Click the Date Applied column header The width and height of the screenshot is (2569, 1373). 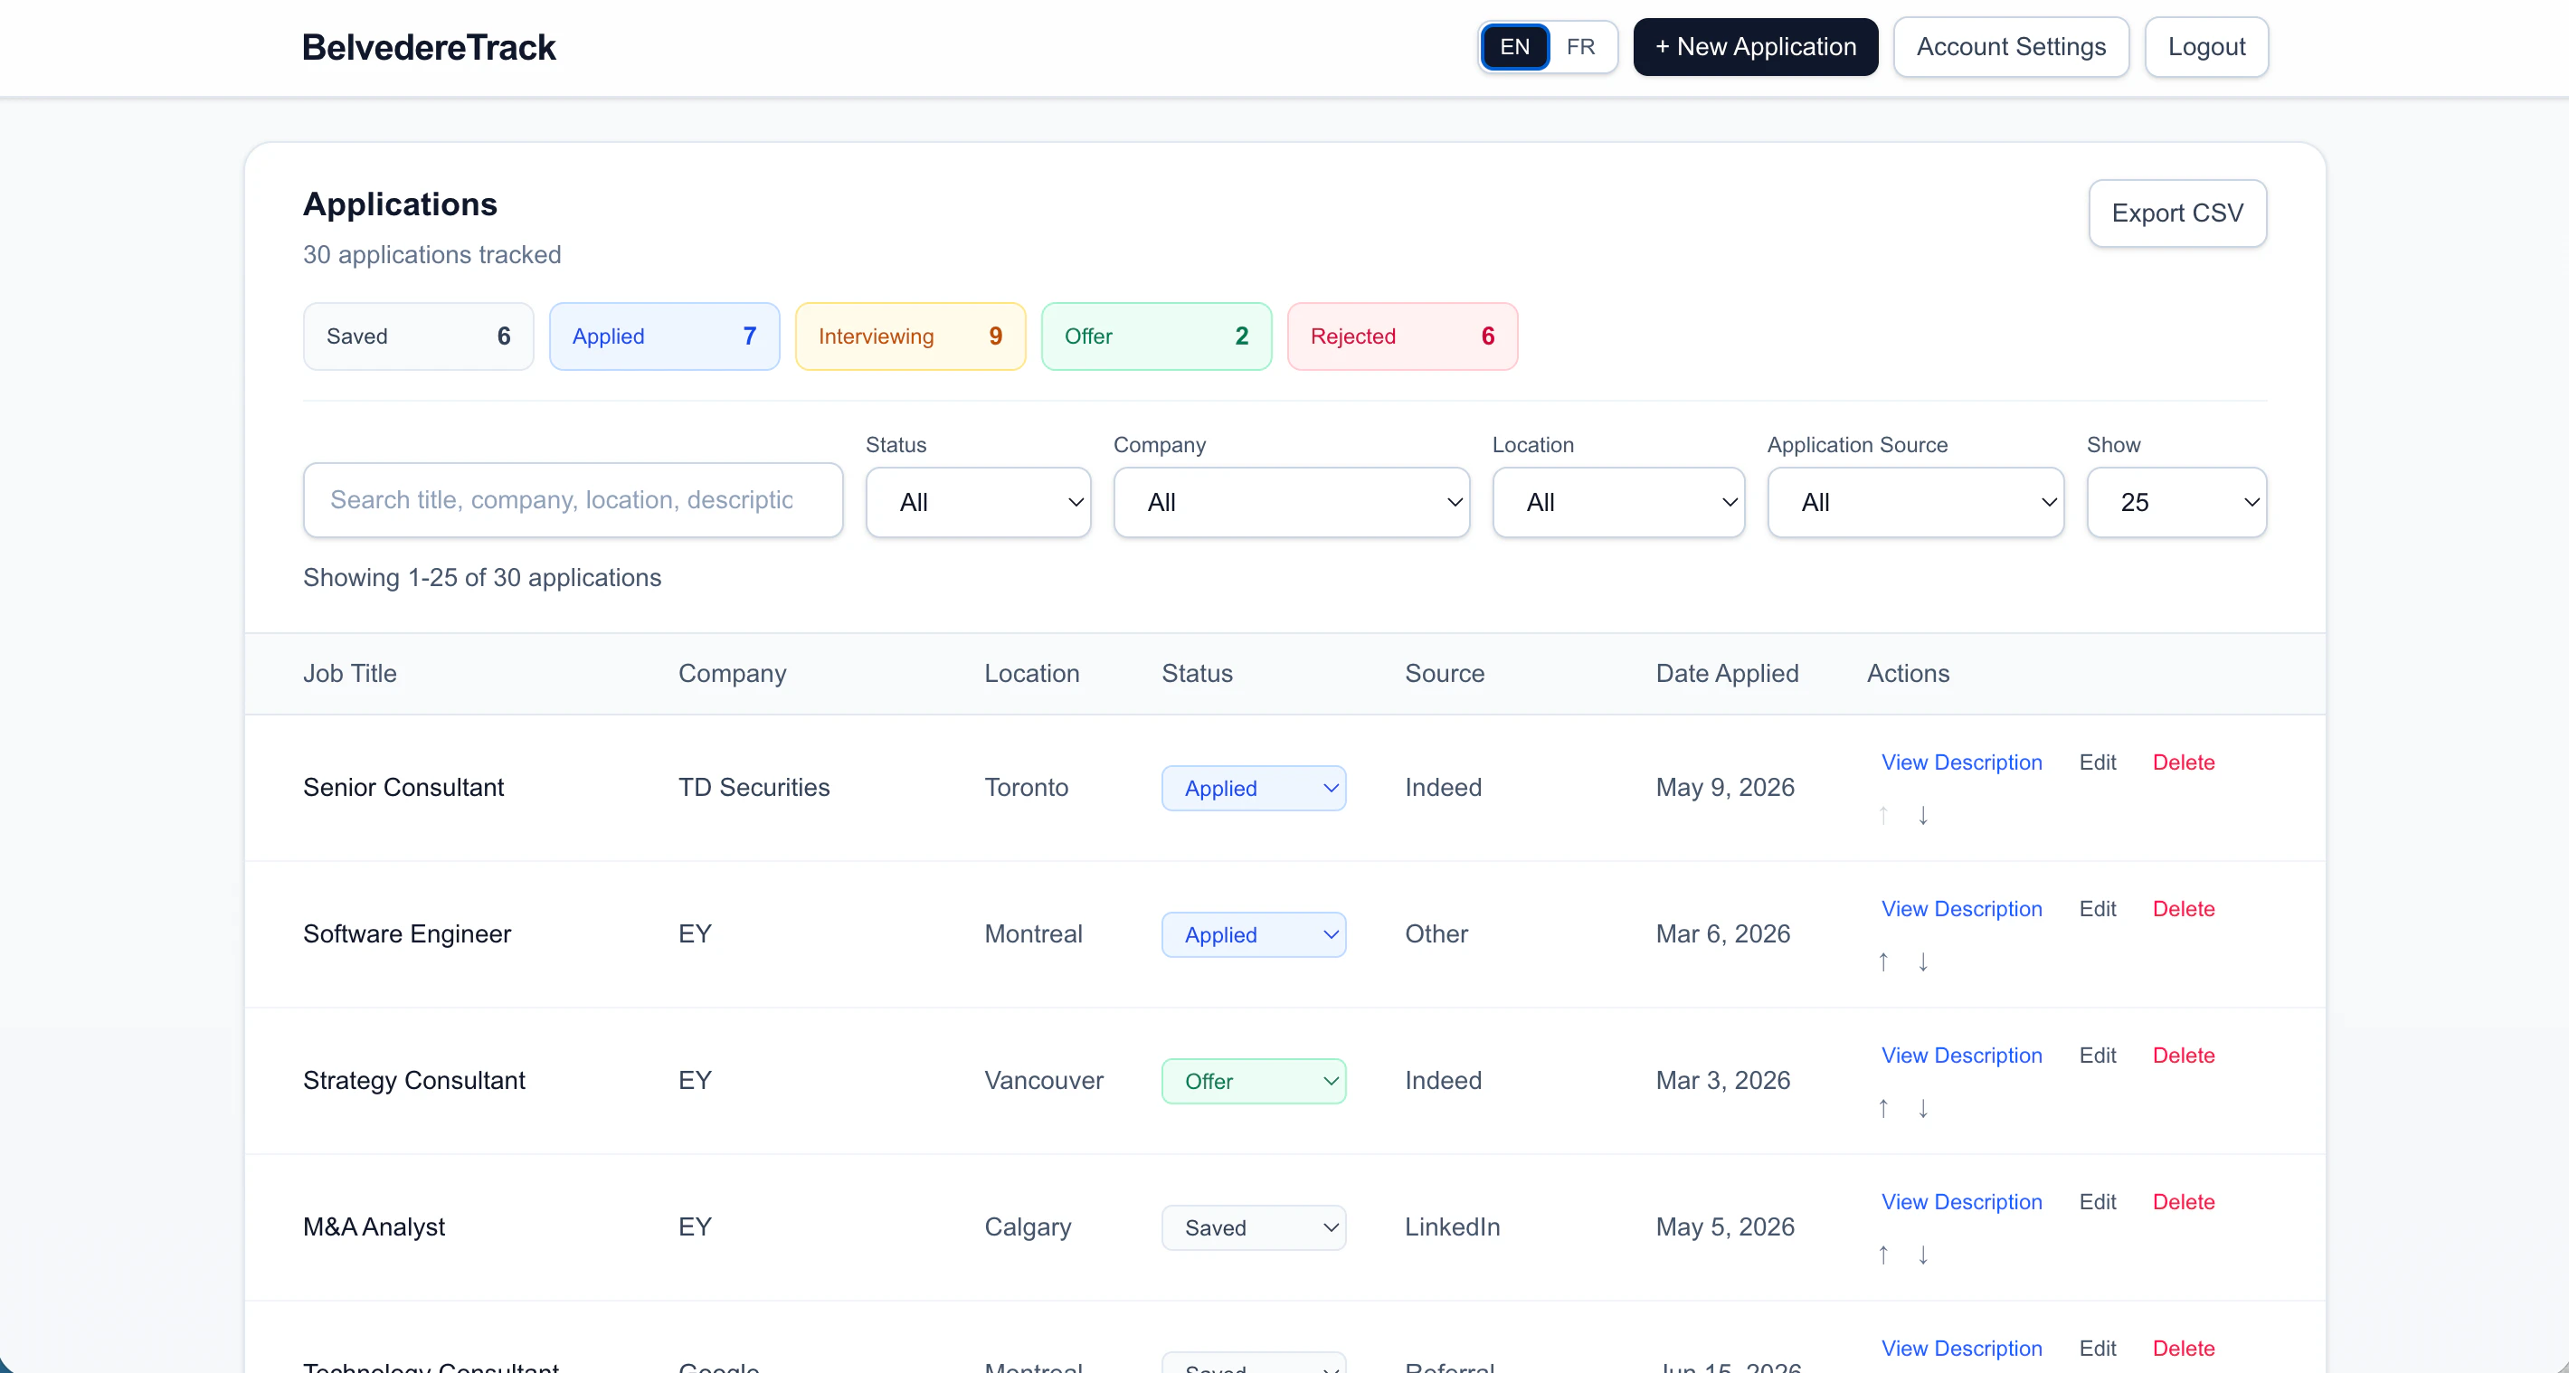point(1728,674)
